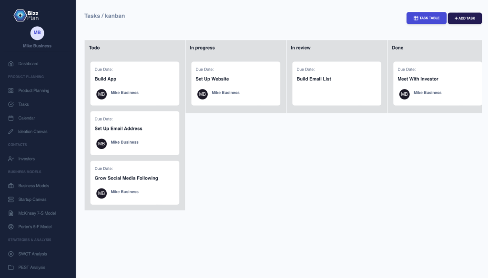
Task: Click the Ideation Canvas pencil icon
Action: tap(11, 131)
